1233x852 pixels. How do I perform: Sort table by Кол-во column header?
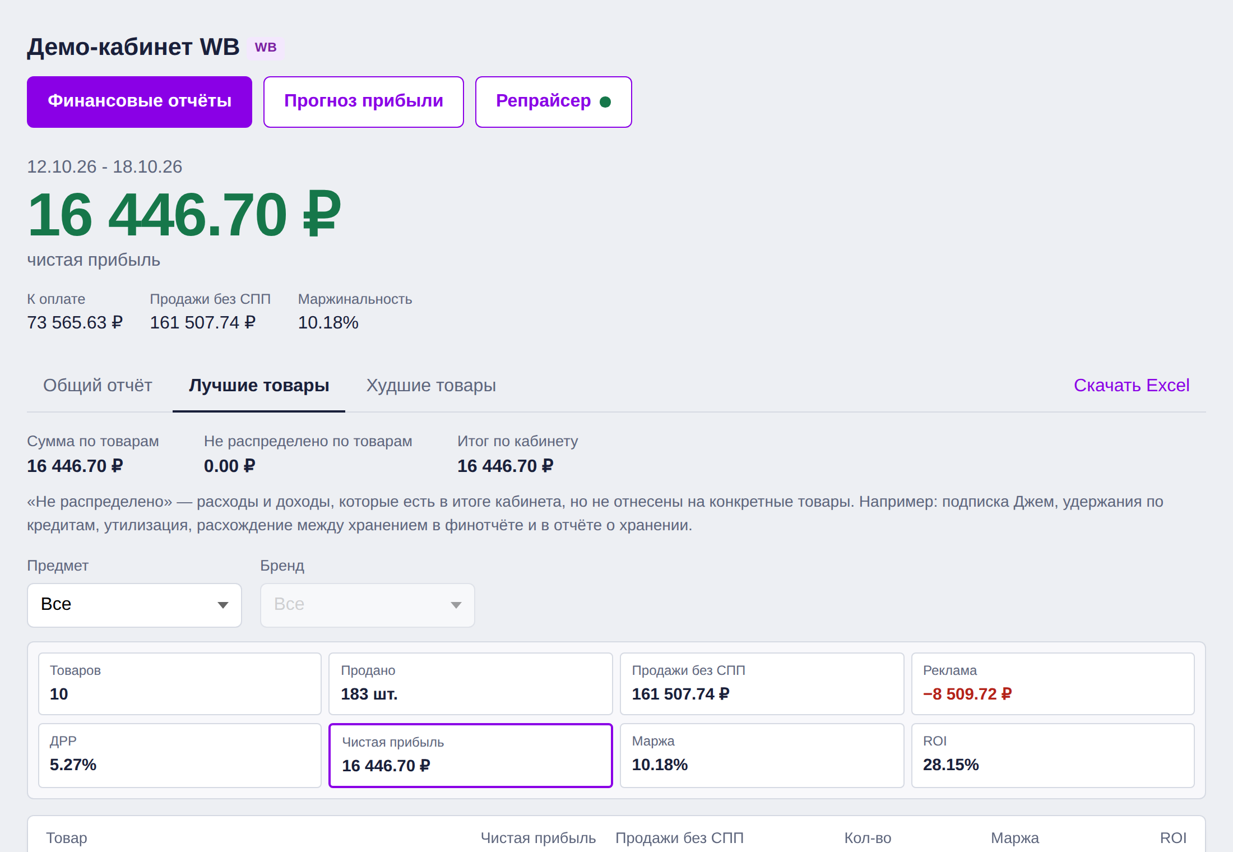click(868, 839)
